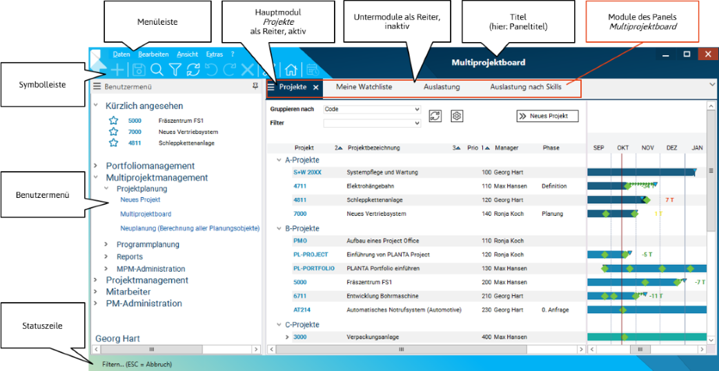Click the Neues Projekt button

pos(548,116)
